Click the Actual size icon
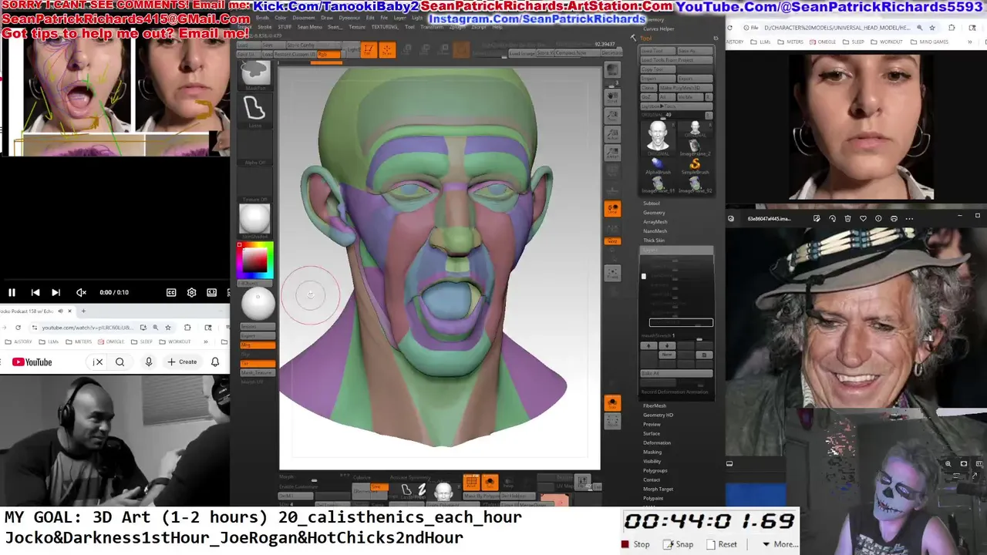This screenshot has height=555, width=987. (x=612, y=134)
